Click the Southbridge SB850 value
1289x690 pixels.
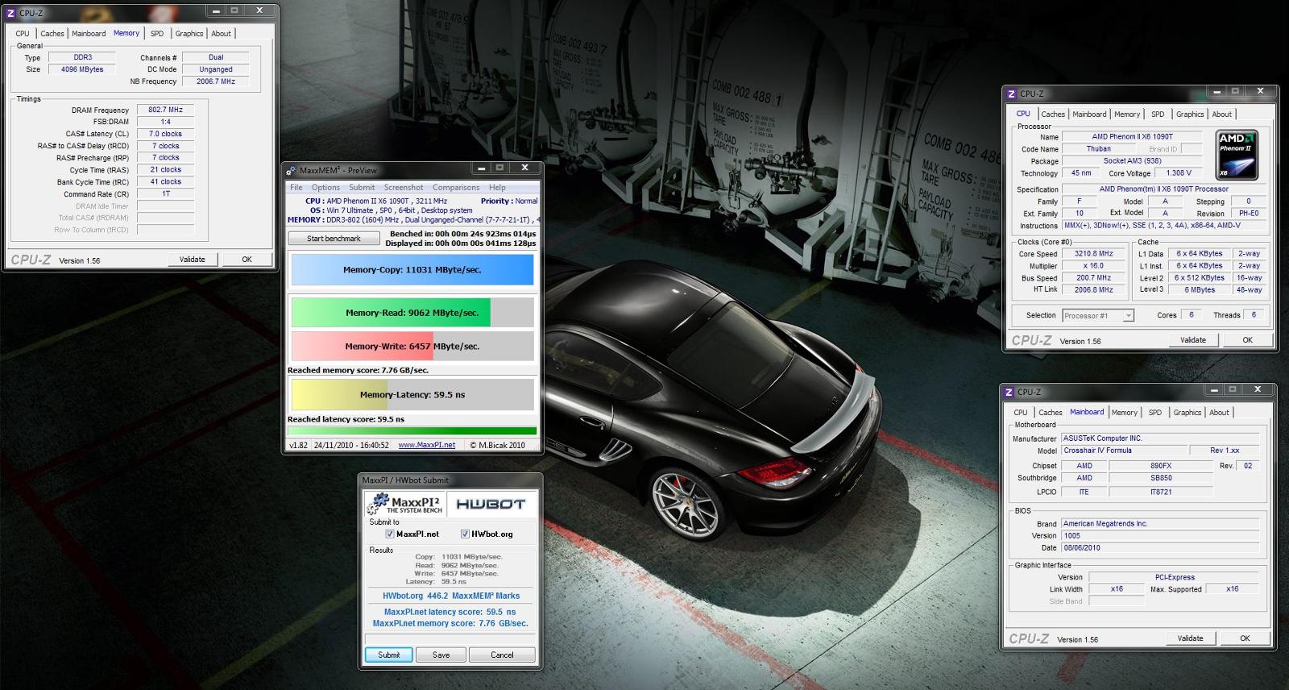click(x=1161, y=478)
